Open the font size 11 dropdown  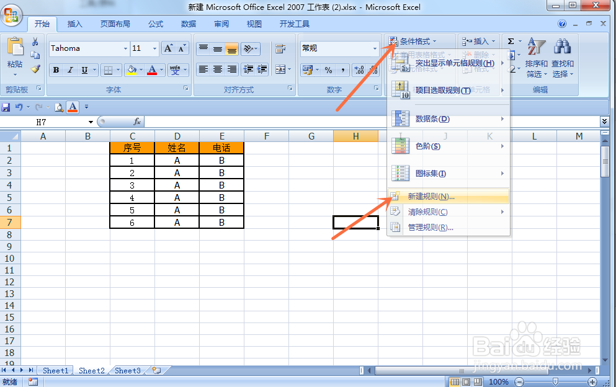click(x=155, y=49)
